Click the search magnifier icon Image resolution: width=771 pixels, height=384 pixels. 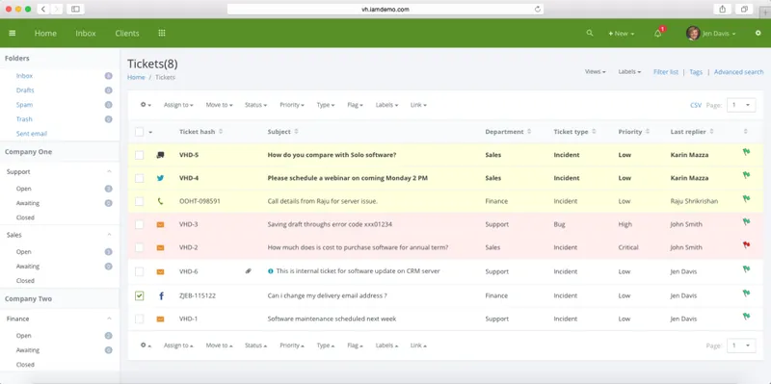coord(590,33)
